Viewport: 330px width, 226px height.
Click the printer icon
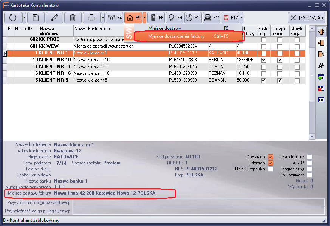[91, 18]
